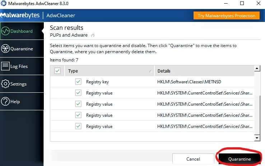Toggle the select-all checkbox in table header
265x166 pixels.
click(57, 71)
